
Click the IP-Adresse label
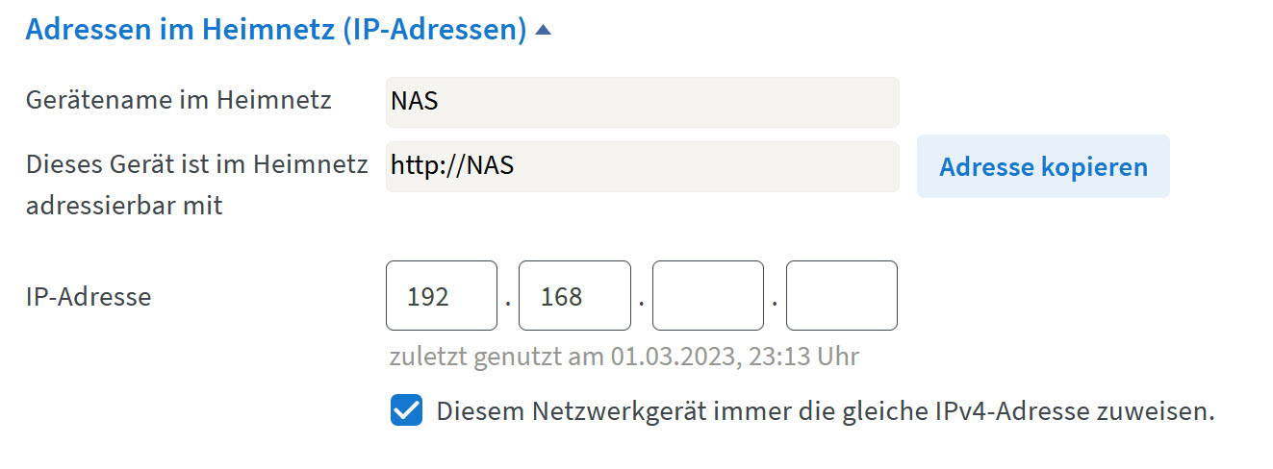(89, 296)
